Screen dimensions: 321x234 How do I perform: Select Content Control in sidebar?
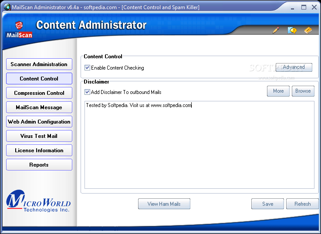click(39, 78)
